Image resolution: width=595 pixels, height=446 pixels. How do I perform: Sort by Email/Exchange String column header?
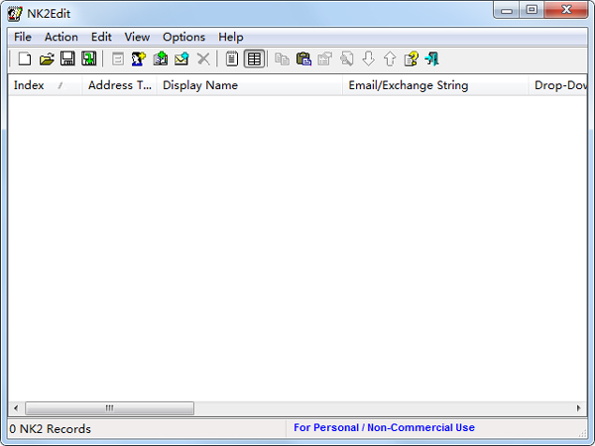[435, 85]
